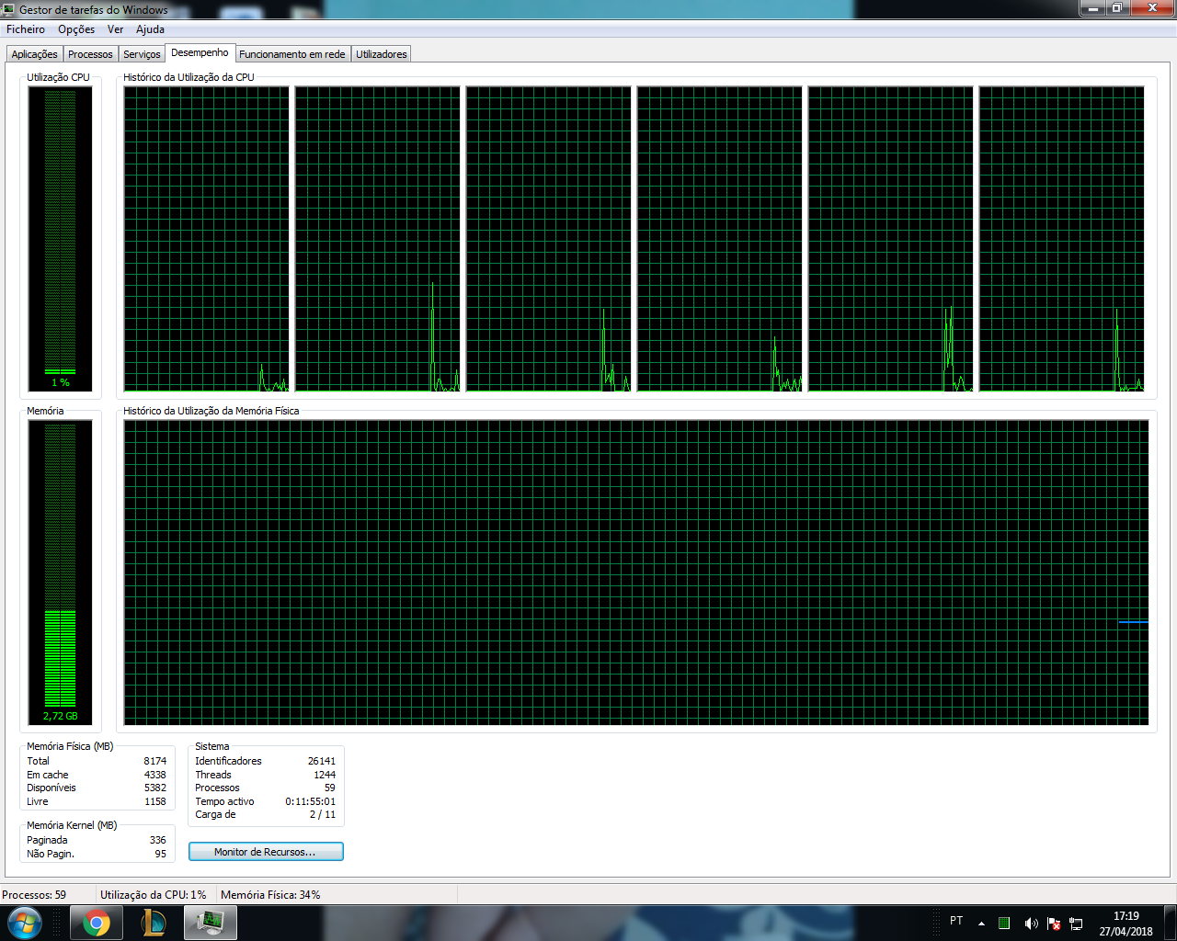Viewport: 1177px width, 941px height.
Task: Open Google Chrome from the taskbar
Action: click(x=97, y=923)
